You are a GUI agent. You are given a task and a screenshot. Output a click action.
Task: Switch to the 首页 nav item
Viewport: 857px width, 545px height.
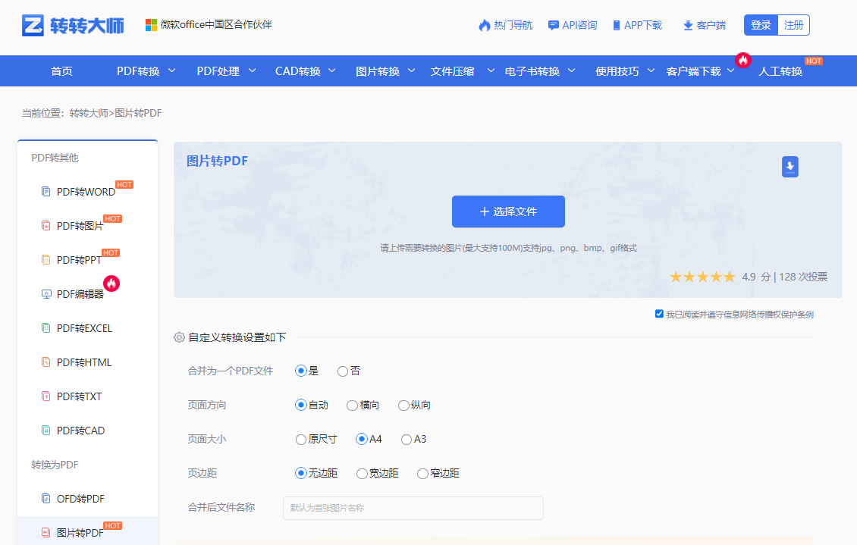click(x=61, y=70)
